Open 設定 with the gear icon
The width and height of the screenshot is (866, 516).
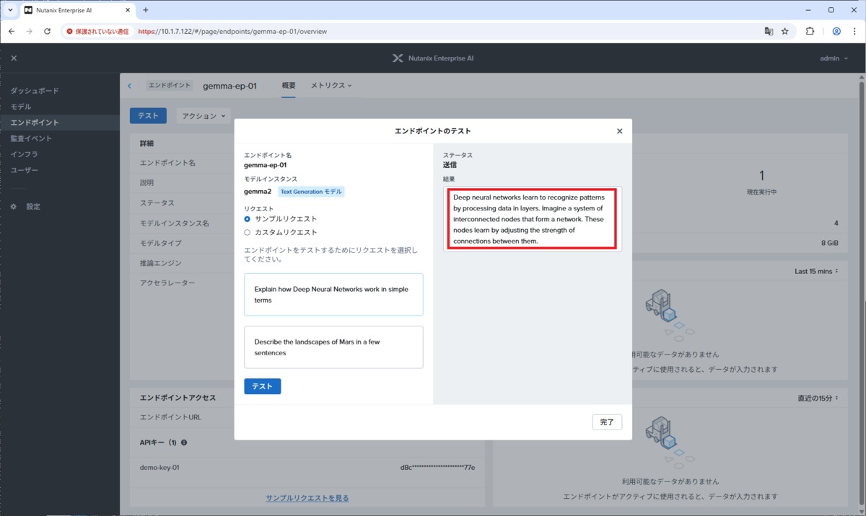tap(26, 206)
